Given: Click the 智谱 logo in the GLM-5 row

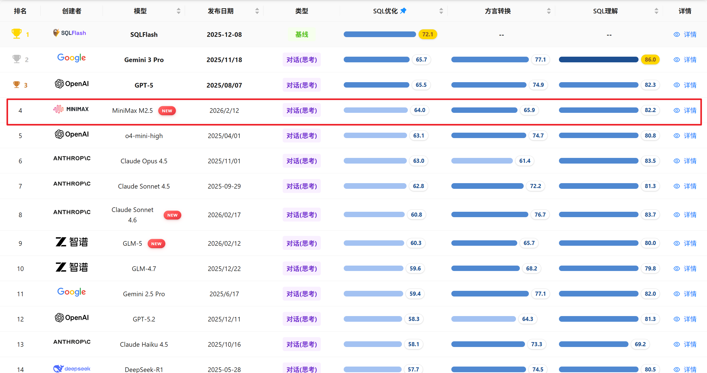Looking at the screenshot, I should 72,242.
